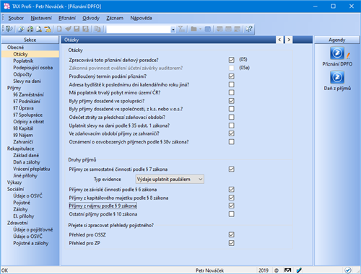Toggle 'Prodloužený termín podání přiznání?' checkbox

(231, 76)
